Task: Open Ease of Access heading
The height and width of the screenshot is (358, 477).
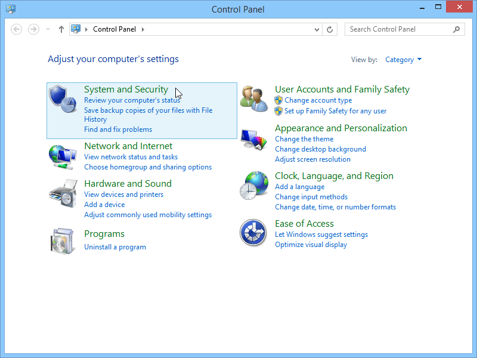Action: [x=304, y=224]
